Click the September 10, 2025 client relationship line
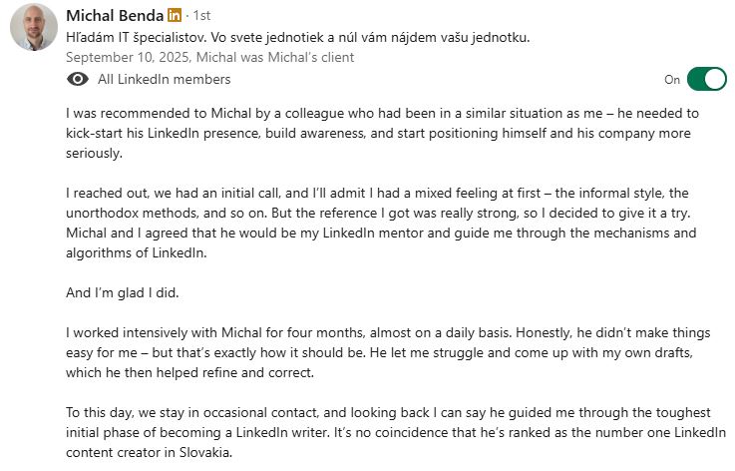Image resolution: width=735 pixels, height=471 pixels. point(209,57)
